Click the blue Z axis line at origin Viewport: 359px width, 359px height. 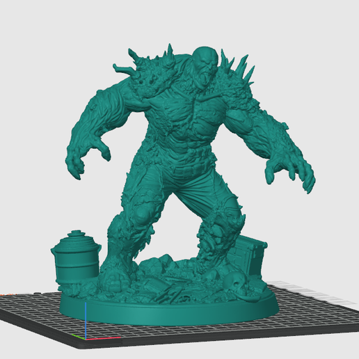(86, 321)
